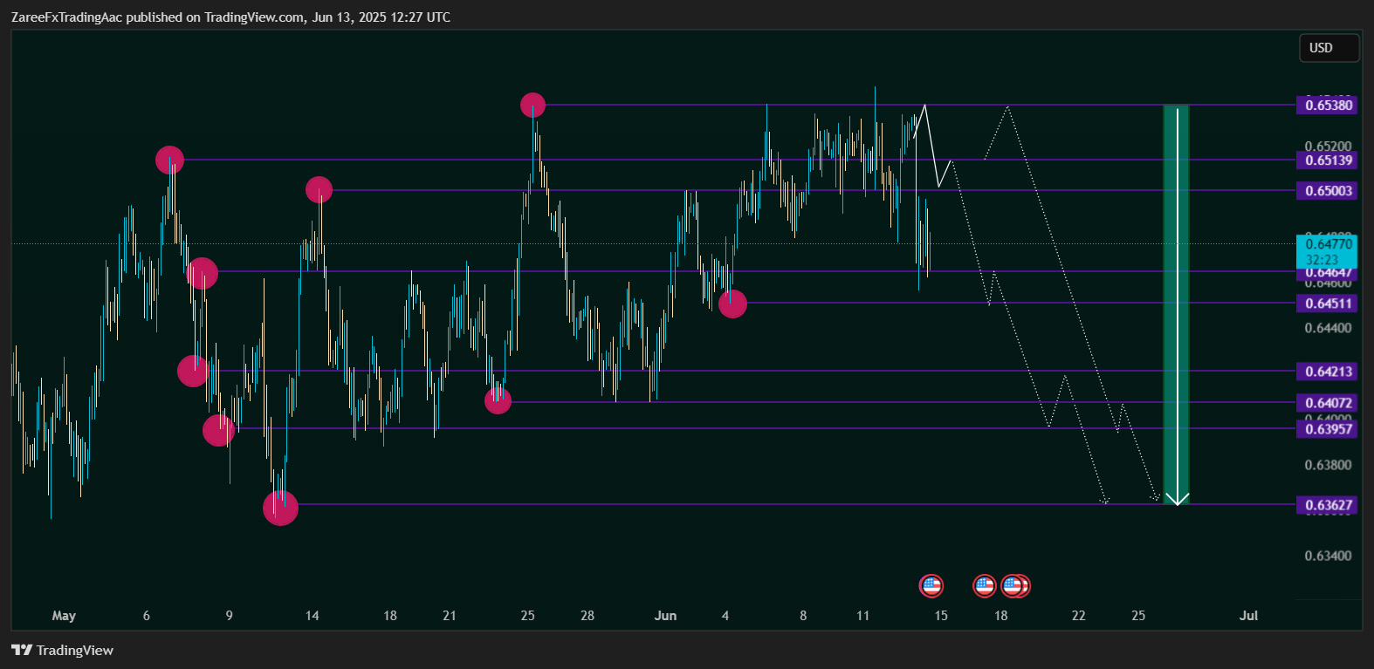This screenshot has height=669, width=1374.
Task: Click the 0.64072 price level label
Action: point(1328,403)
